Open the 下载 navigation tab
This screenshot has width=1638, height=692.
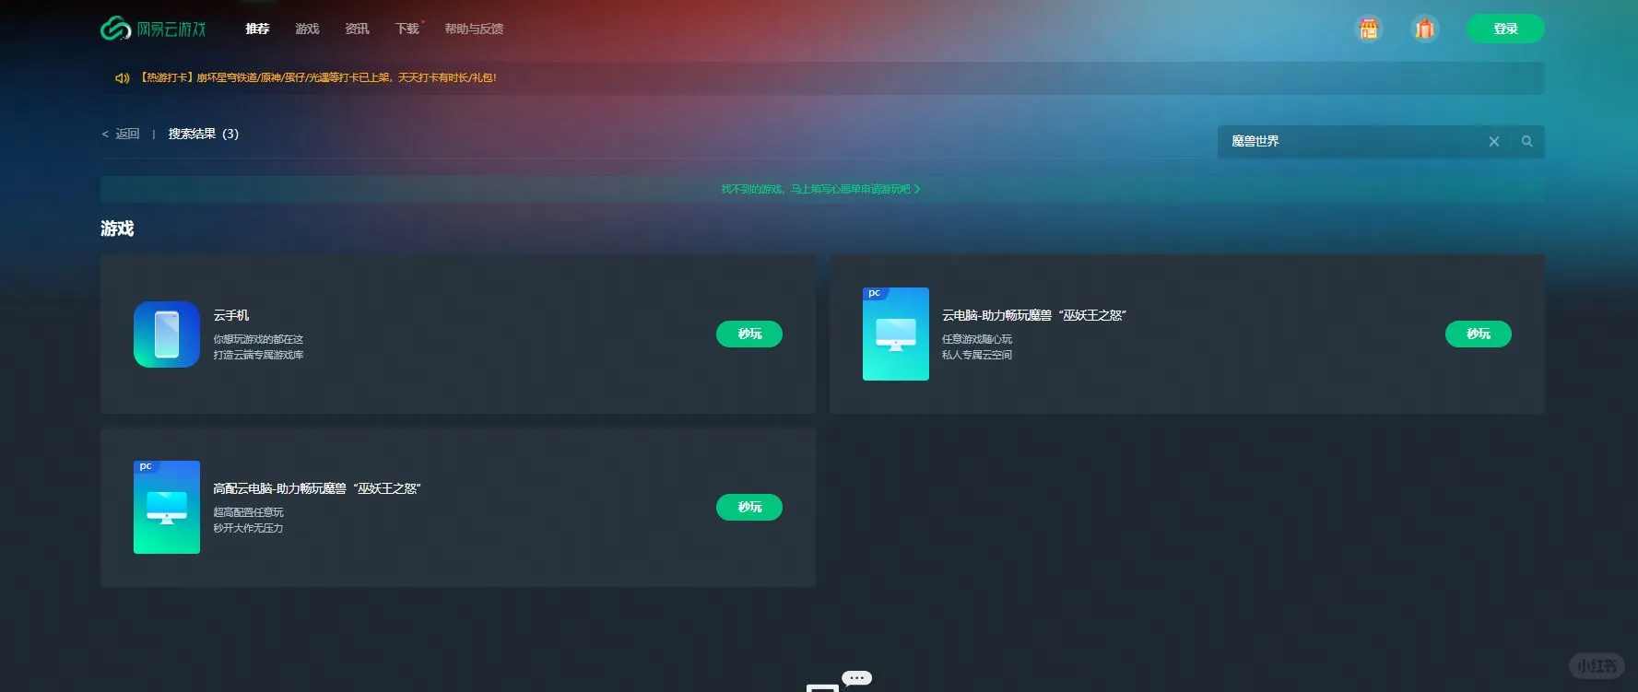point(407,29)
